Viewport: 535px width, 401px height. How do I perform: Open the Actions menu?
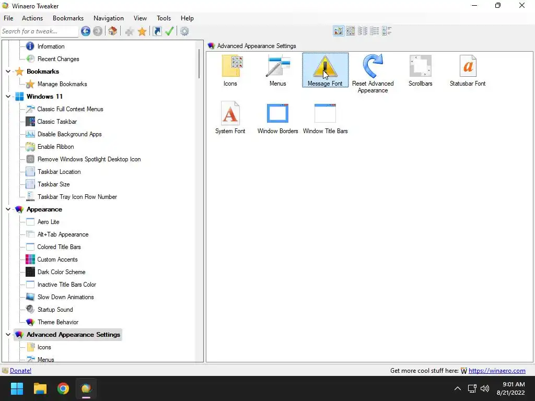(32, 18)
